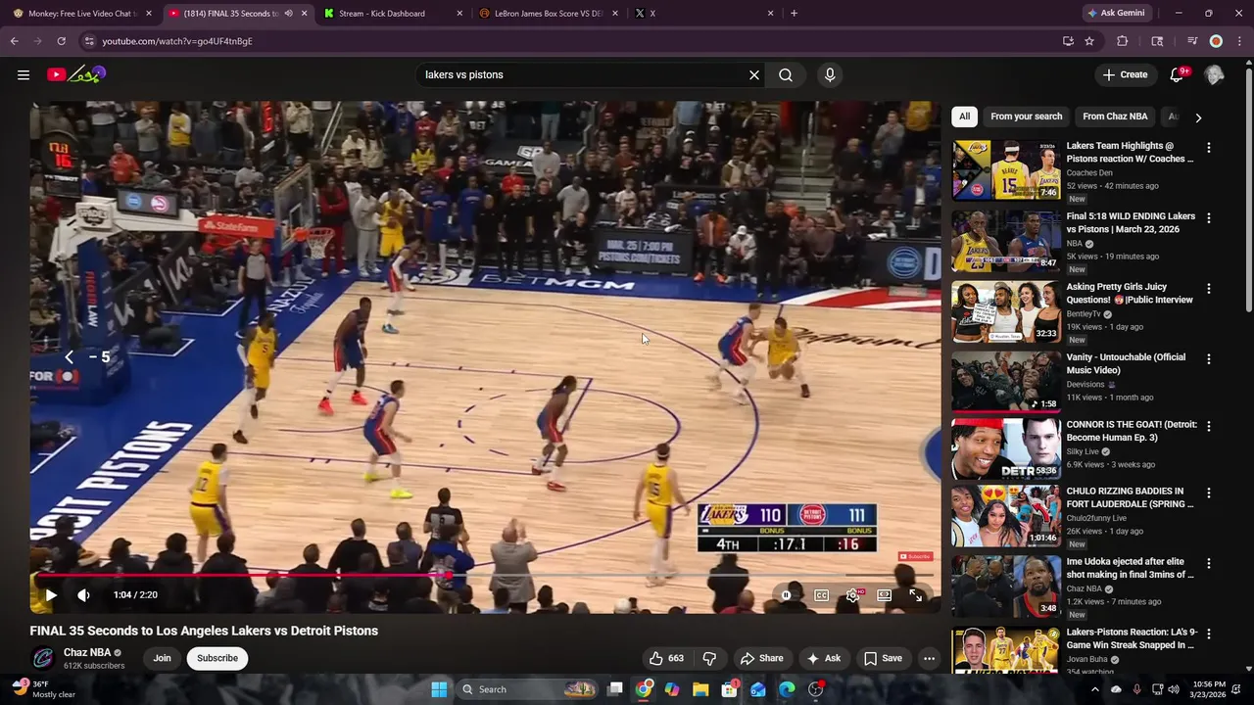Seek on the red video progress bar
1254x705 pixels.
pyautogui.click(x=485, y=575)
